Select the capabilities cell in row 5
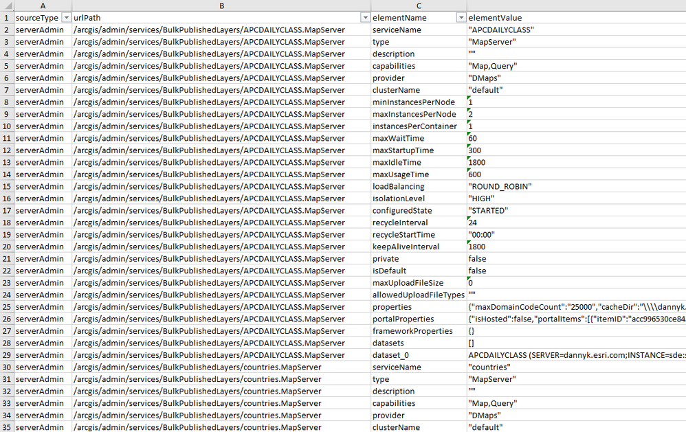Viewport: 686px width, 432px height. (x=419, y=66)
